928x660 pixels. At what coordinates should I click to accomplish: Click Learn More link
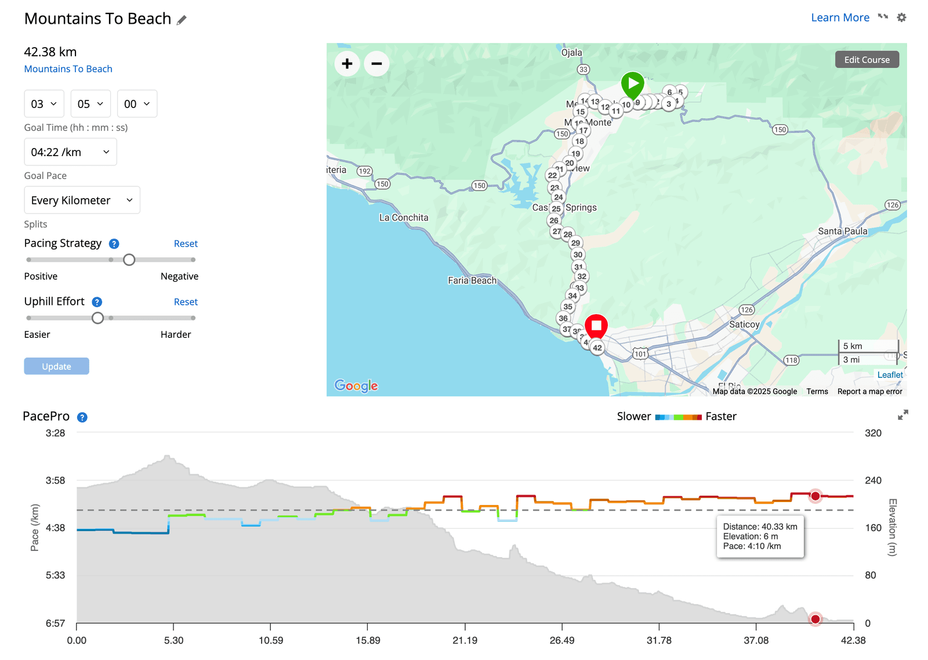coord(840,17)
